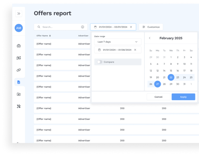Viewport: 199px width, 156px height.
Task: Click the info icon in search box
Action: (83, 27)
